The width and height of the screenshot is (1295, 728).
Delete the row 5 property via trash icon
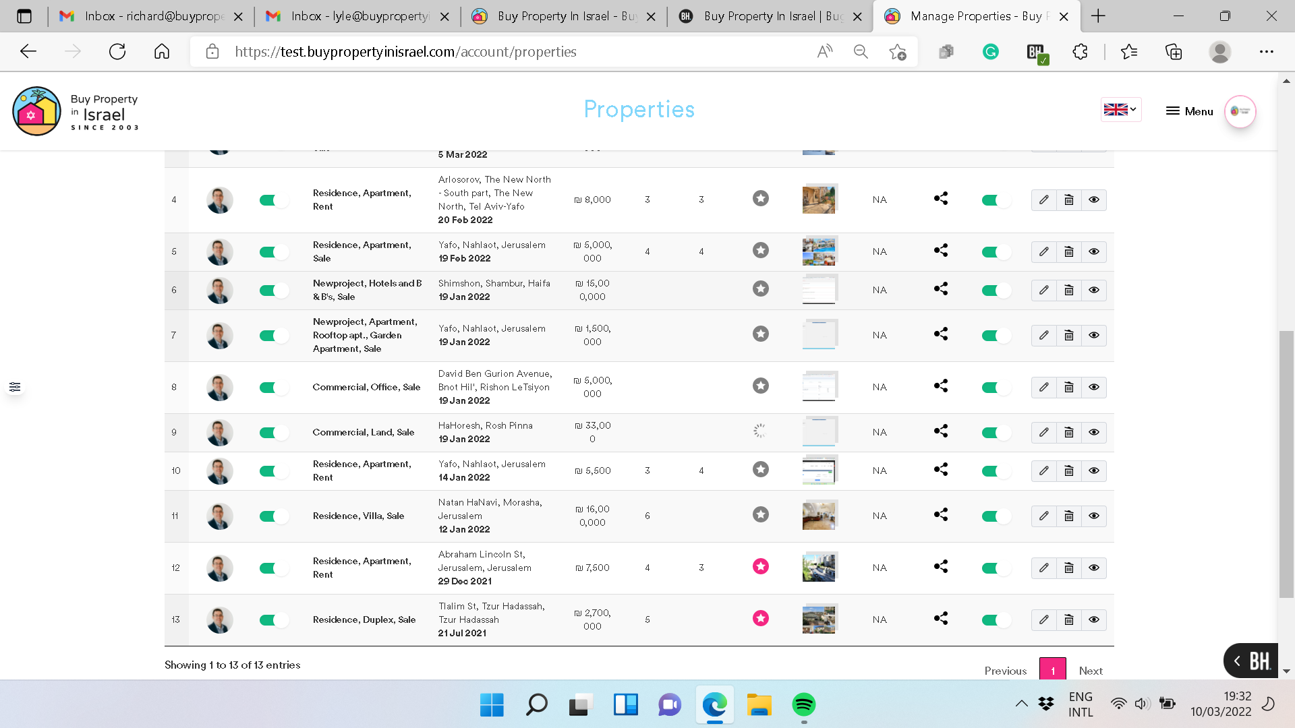[x=1068, y=251]
